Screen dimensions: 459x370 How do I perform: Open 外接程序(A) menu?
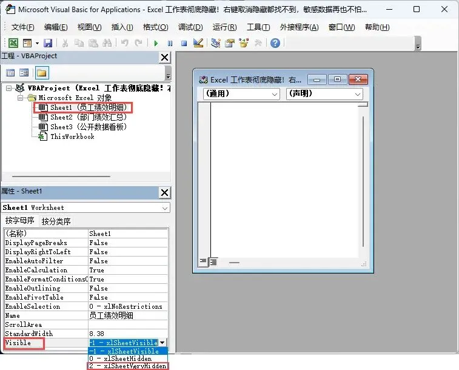coord(299,27)
